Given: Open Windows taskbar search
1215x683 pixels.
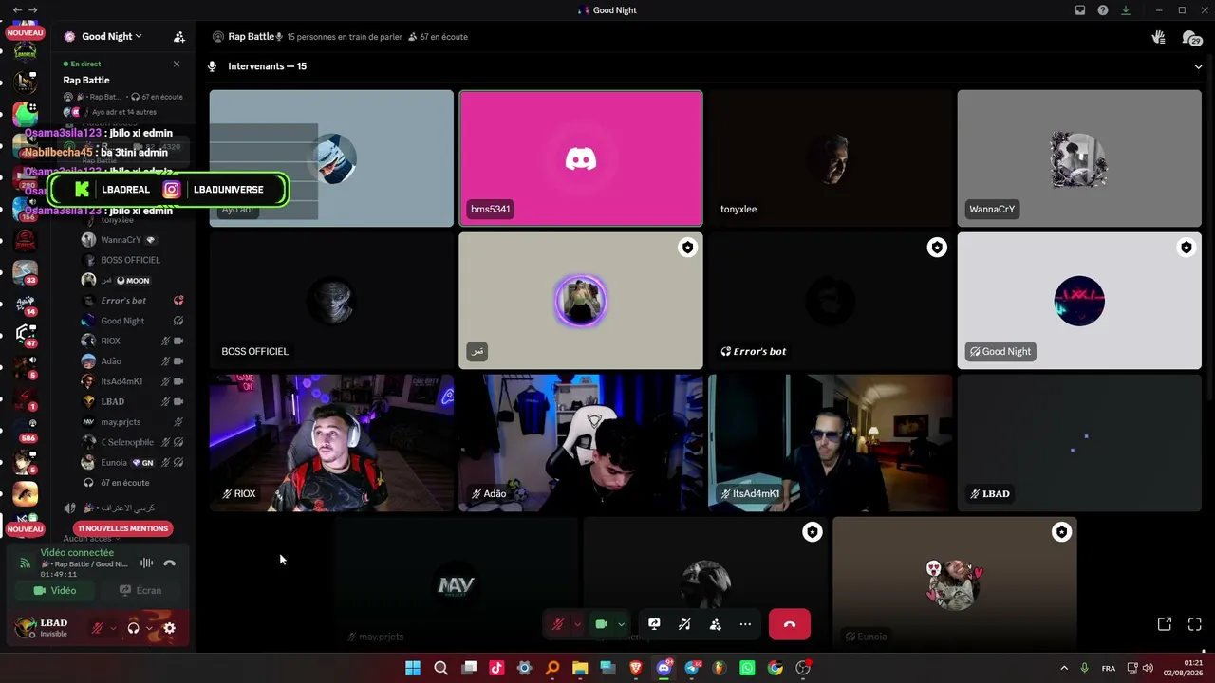Looking at the screenshot, I should click(x=440, y=668).
